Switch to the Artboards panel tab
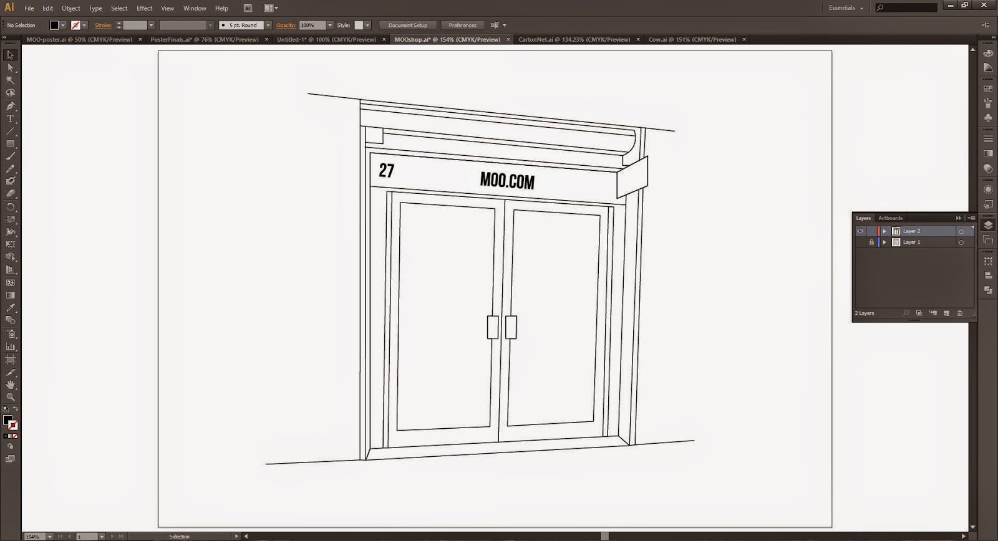998x541 pixels. [x=890, y=218]
